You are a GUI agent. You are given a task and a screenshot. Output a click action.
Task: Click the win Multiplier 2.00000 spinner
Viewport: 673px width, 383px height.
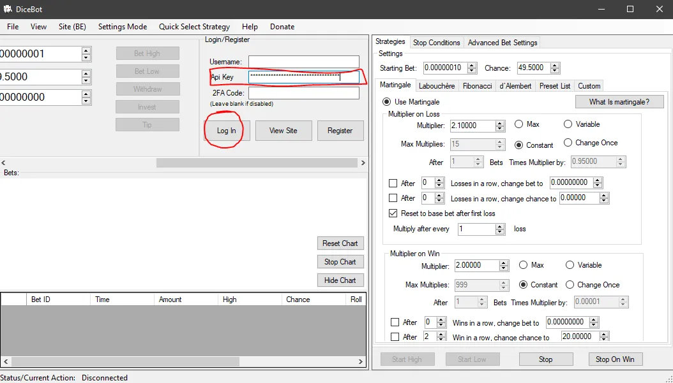point(504,266)
